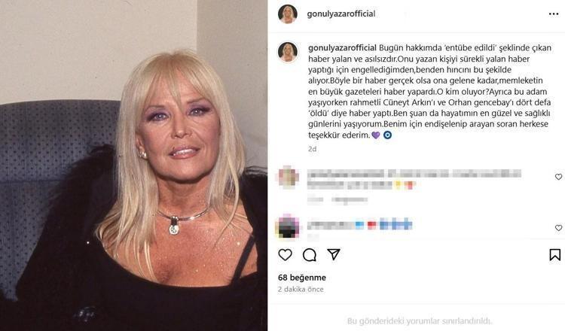565x331 pixels.
Task: Save the post with the bookmark icon
Action: (555, 255)
